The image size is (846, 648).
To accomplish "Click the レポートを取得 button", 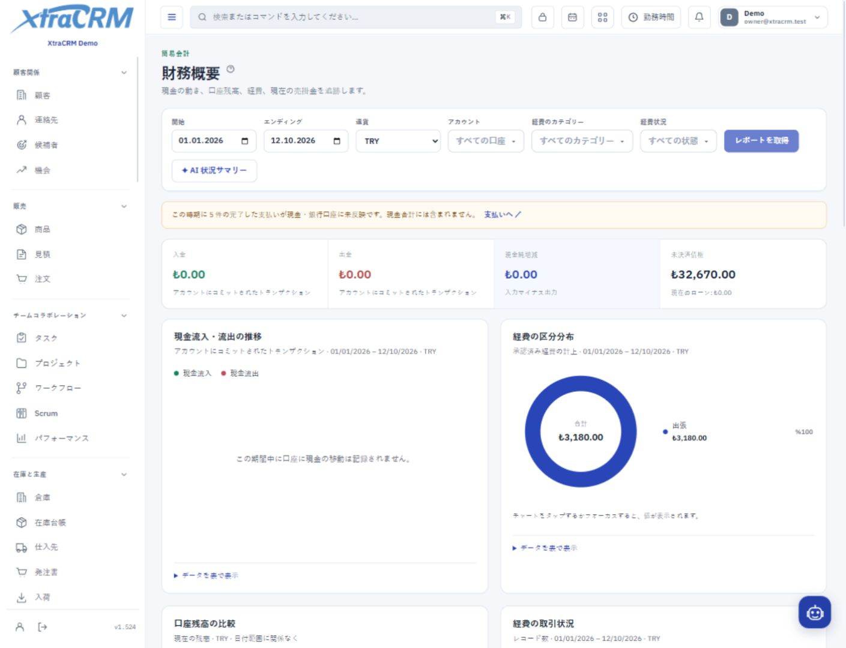I will (x=761, y=141).
